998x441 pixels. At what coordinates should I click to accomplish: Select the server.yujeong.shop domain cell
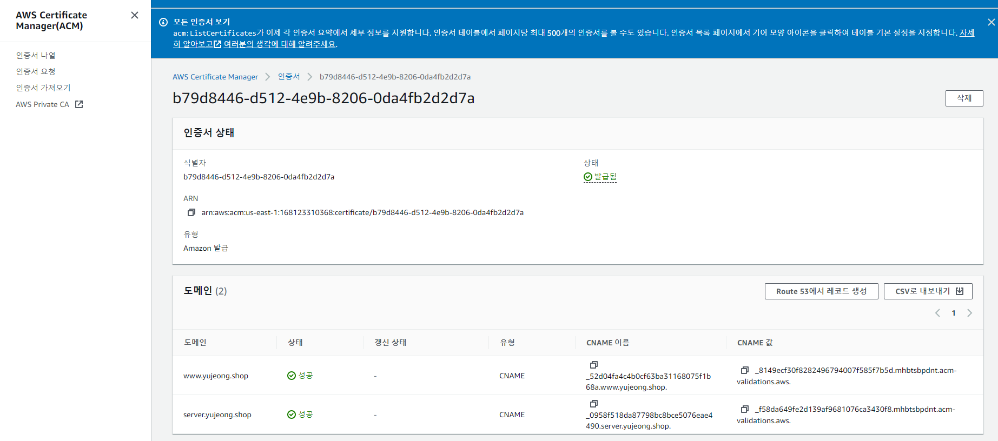point(217,415)
